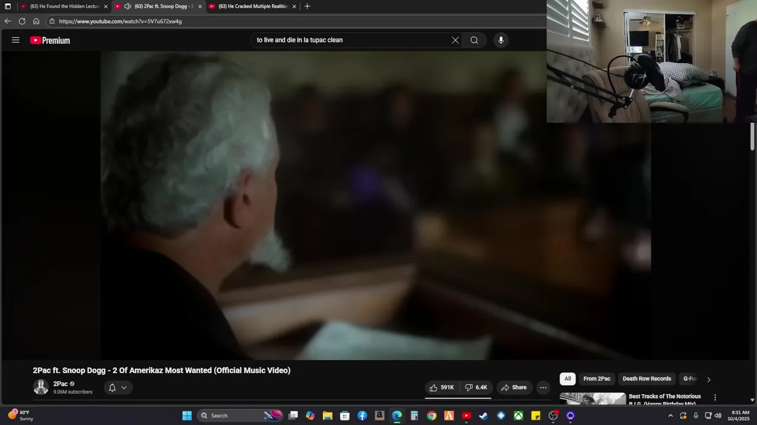
Task: Click the video title text
Action: 161,371
